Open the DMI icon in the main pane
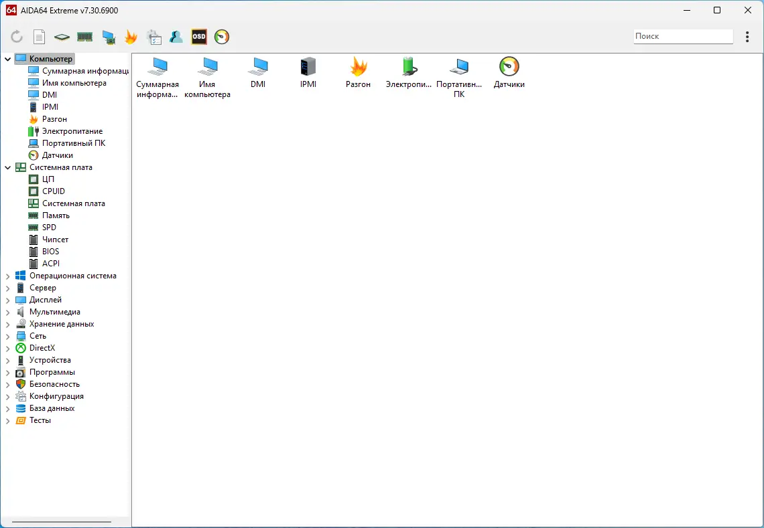764x528 pixels. 258,73
